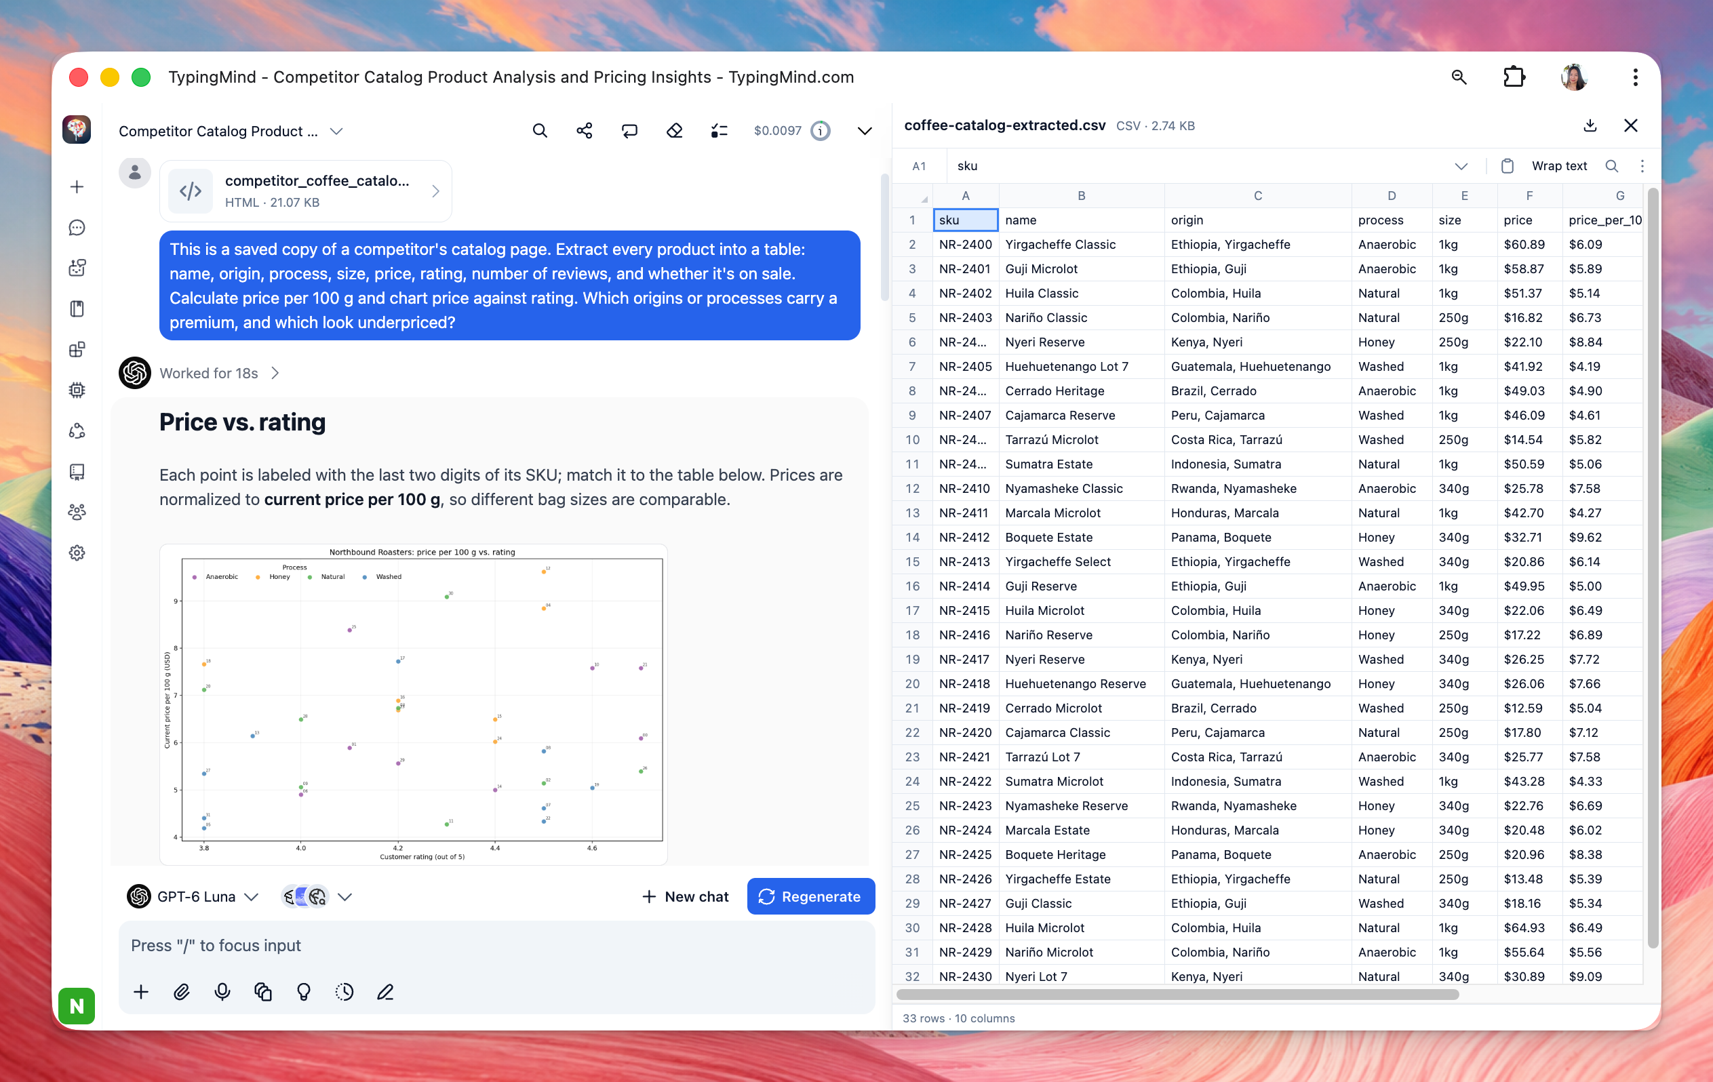
Task: Open the lightbulb prompt ideas icon
Action: click(x=304, y=992)
